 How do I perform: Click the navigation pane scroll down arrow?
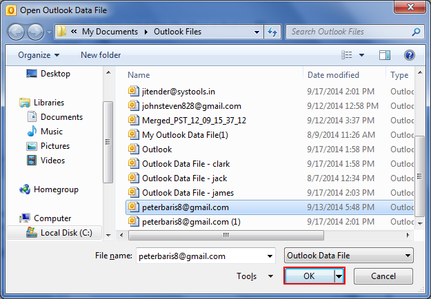(x=108, y=236)
